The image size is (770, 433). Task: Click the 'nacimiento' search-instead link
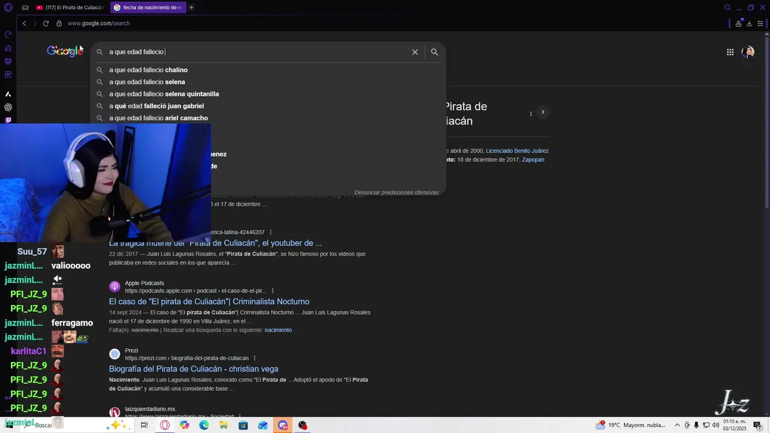coord(278,330)
